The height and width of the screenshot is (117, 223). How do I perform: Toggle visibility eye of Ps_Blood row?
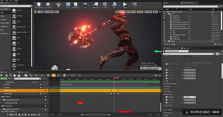click(164, 37)
